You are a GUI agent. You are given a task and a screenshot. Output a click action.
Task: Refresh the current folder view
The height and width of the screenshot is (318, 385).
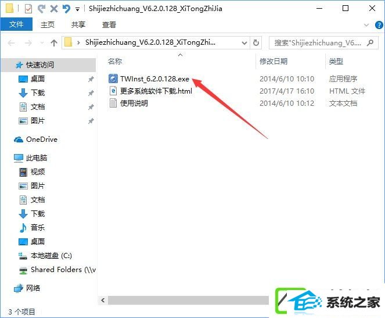tap(256, 43)
